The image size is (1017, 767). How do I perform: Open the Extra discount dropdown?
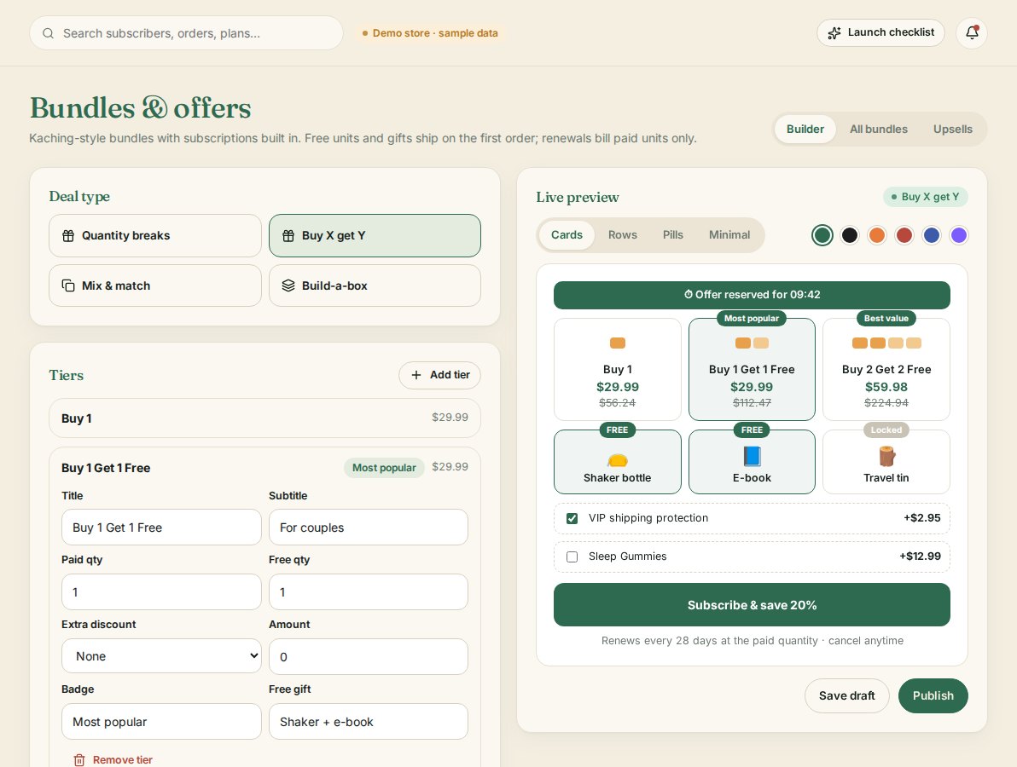(161, 656)
